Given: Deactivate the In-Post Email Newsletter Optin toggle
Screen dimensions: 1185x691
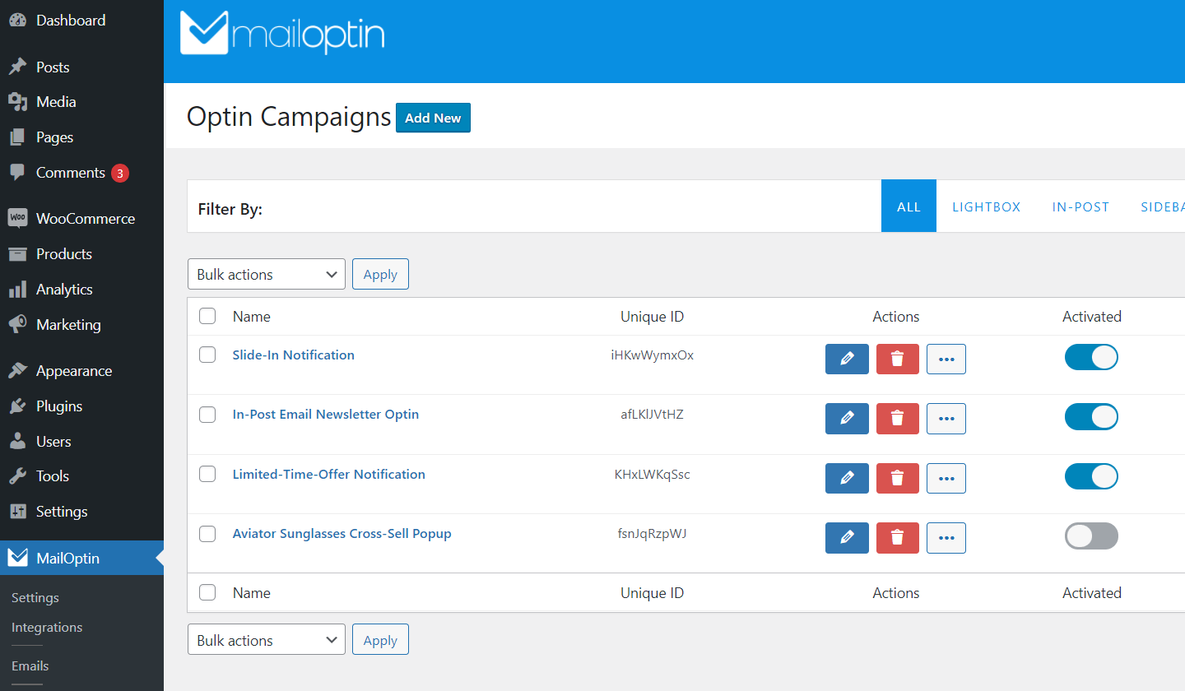Looking at the screenshot, I should 1091,417.
